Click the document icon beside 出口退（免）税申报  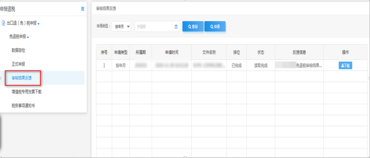(x=3, y=23)
